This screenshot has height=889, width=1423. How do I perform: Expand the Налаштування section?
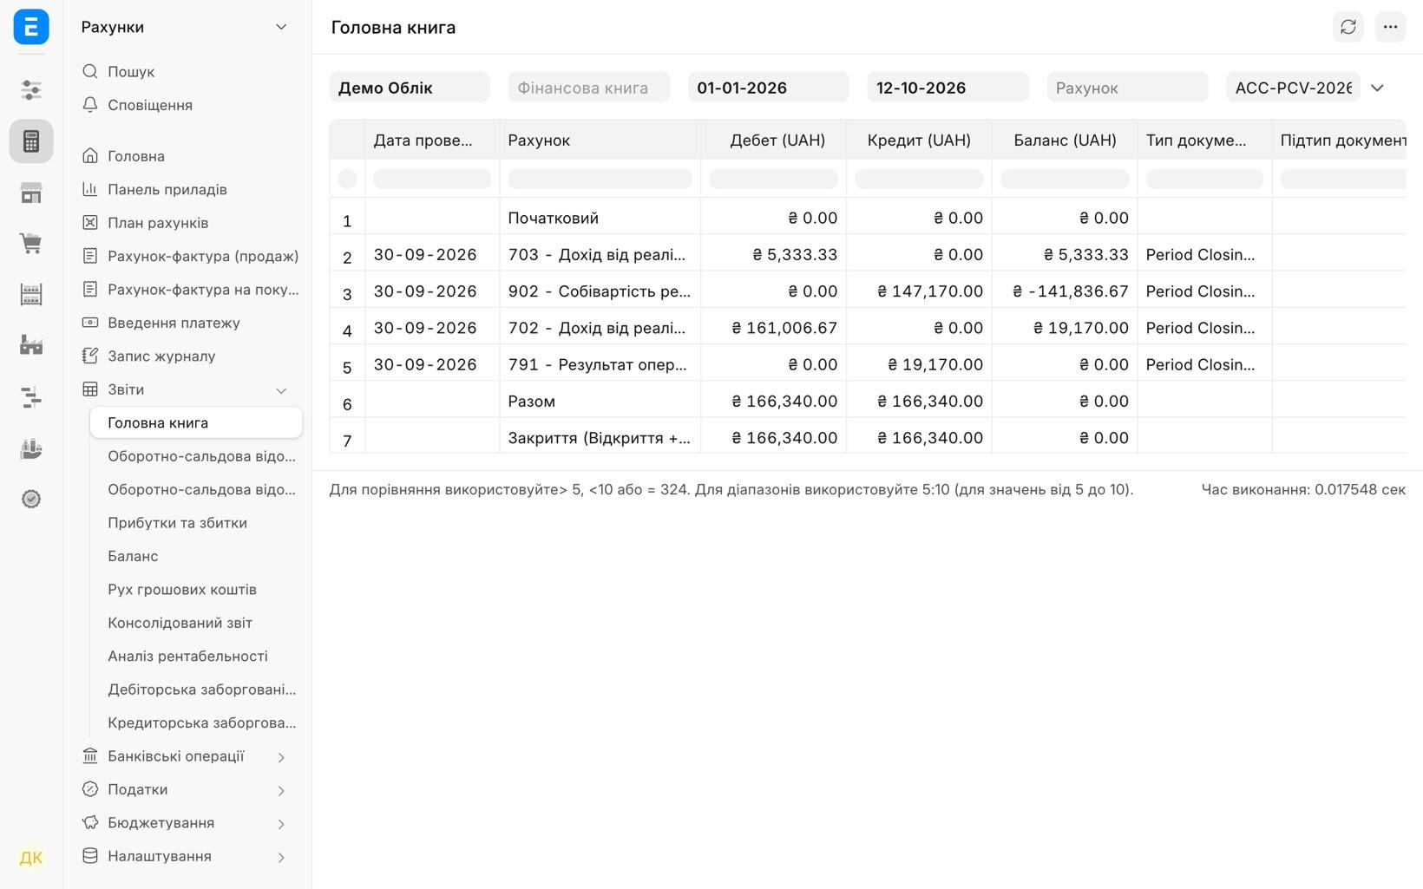[281, 857]
